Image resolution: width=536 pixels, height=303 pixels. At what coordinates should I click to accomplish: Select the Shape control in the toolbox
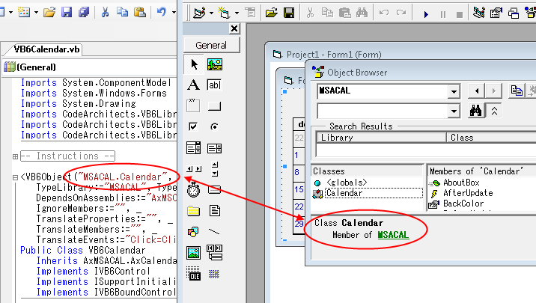pyautogui.click(x=193, y=232)
